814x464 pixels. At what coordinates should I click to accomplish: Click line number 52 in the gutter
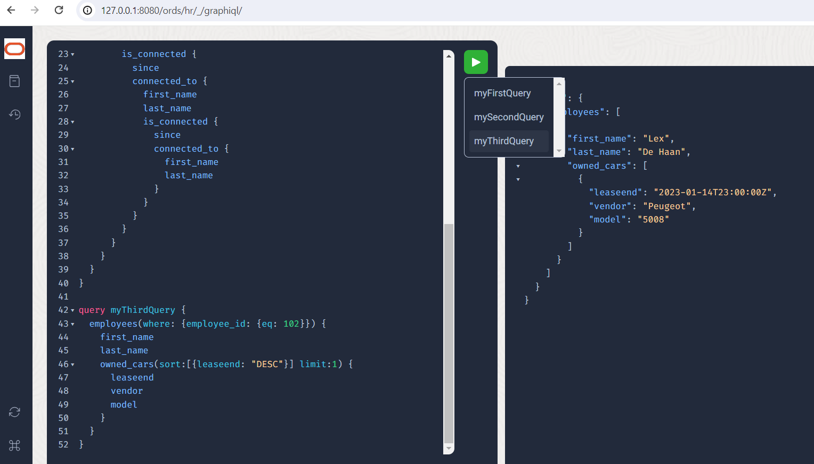[x=63, y=444]
